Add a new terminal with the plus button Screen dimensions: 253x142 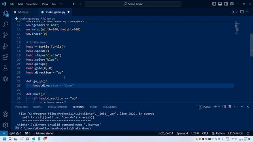[x=215, y=106]
